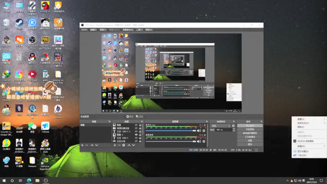This screenshot has width=327, height=184.
Task: Adjust the desktop audio volume slider
Action: tap(171, 141)
